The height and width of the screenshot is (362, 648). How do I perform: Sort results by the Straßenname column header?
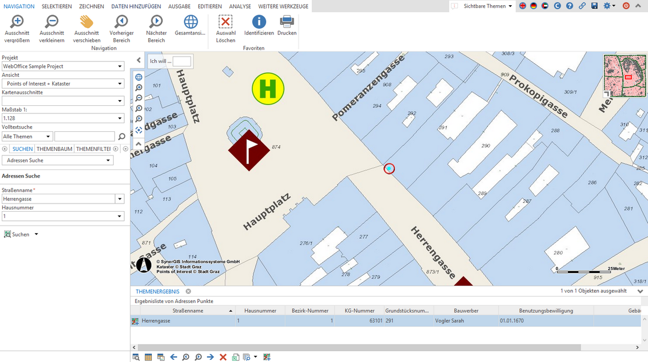click(188, 311)
